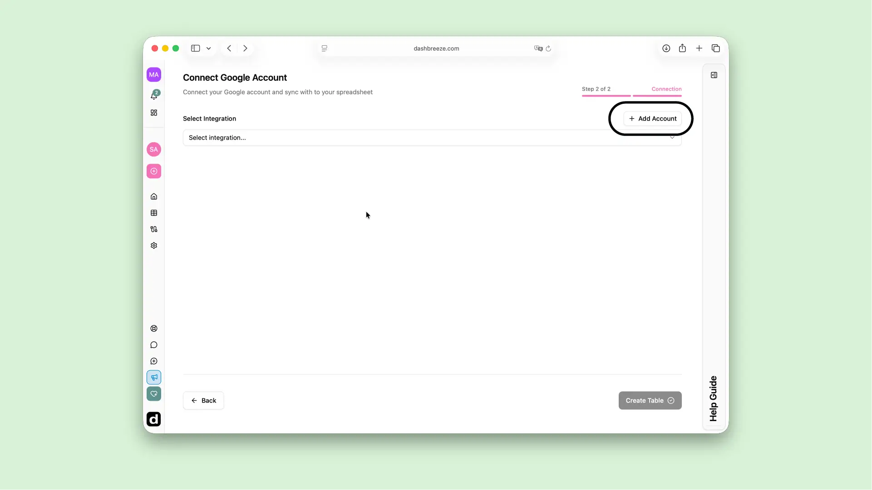Open the apps grid icon in sidebar
This screenshot has width=872, height=490.
coord(154,113)
